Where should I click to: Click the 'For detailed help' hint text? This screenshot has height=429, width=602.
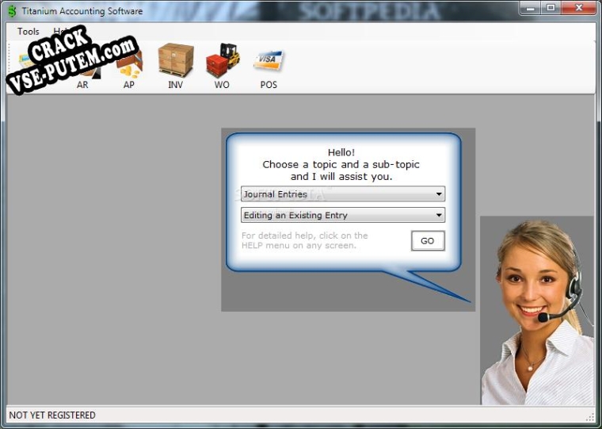coord(304,240)
